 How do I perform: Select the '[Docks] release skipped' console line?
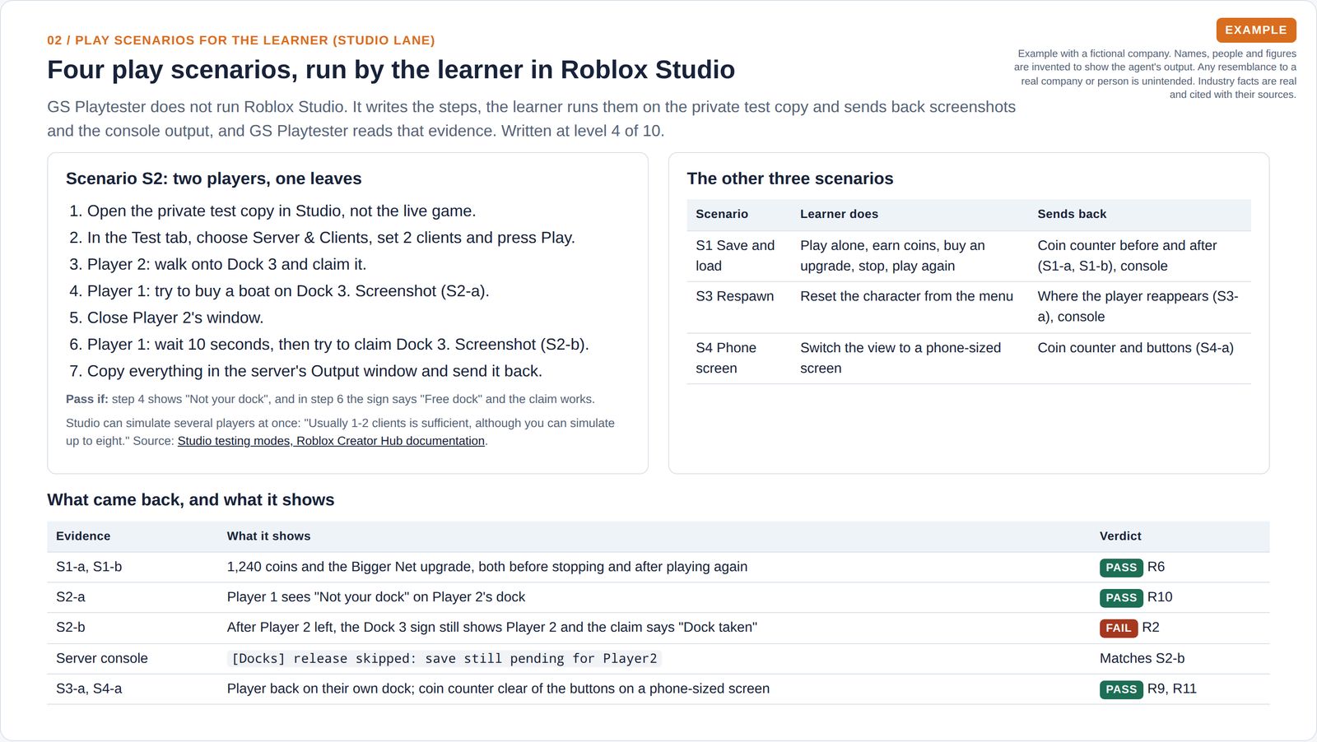pos(444,659)
